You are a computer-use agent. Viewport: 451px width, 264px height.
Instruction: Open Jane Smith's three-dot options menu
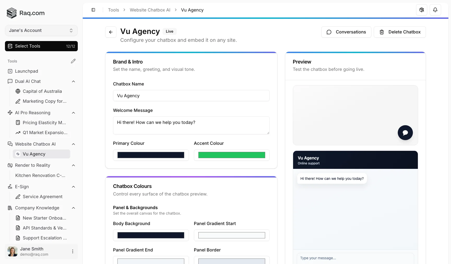pyautogui.click(x=73, y=251)
